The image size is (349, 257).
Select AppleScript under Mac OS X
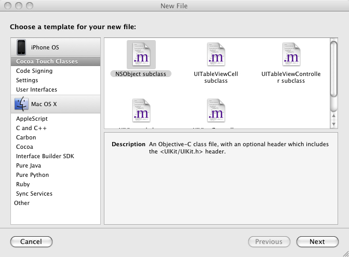pyautogui.click(x=56, y=119)
